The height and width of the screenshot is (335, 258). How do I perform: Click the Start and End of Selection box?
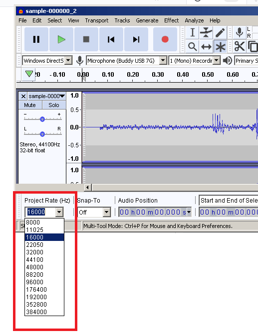point(229,201)
